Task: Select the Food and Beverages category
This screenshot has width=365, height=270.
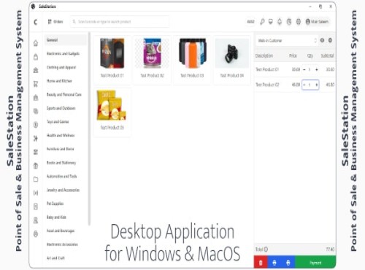Action: [61, 231]
